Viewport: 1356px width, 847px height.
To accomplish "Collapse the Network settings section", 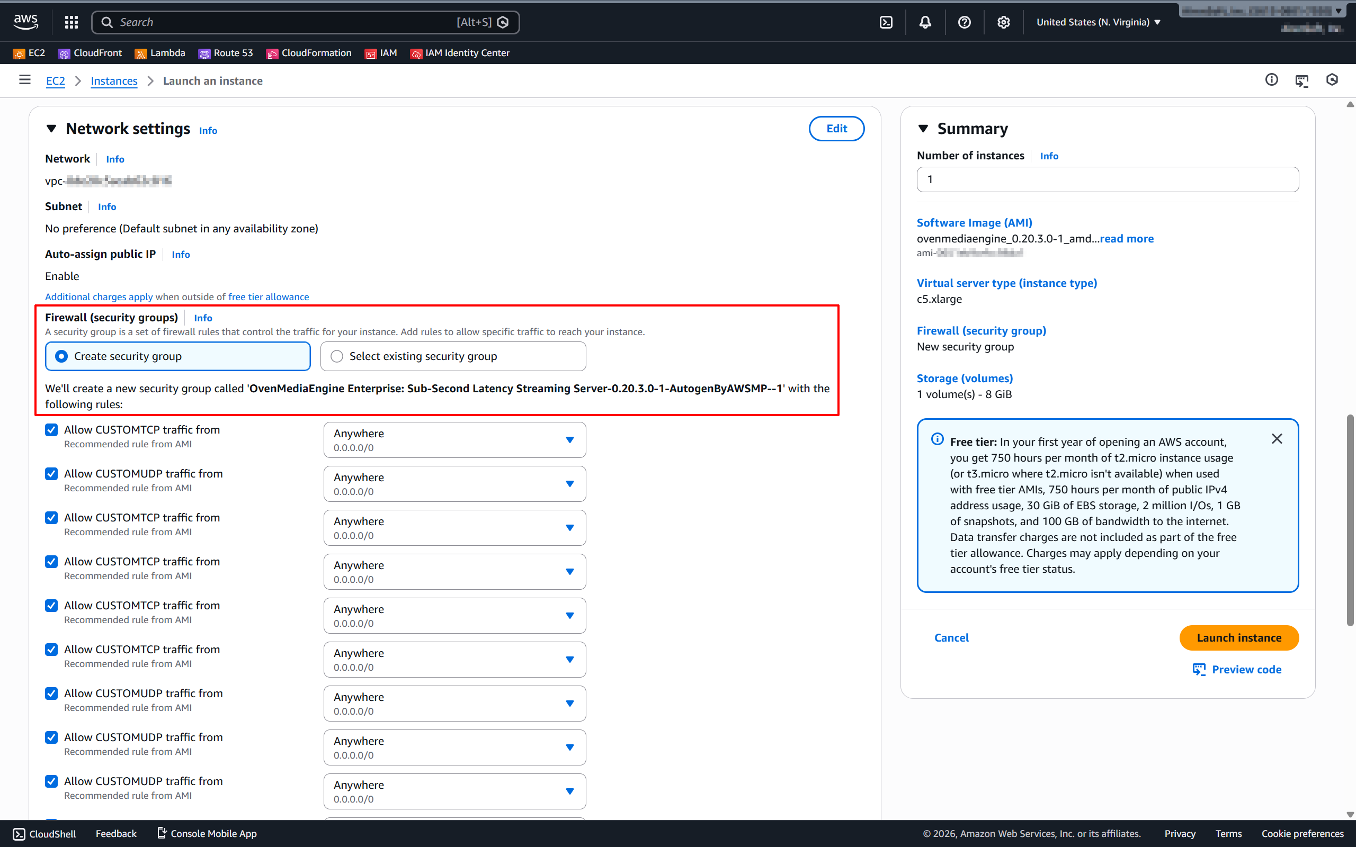I will pyautogui.click(x=51, y=129).
